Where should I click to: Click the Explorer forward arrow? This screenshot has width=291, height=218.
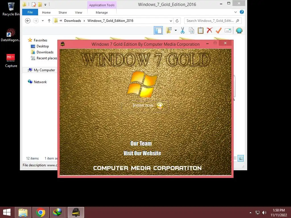pyautogui.click(x=36, y=21)
